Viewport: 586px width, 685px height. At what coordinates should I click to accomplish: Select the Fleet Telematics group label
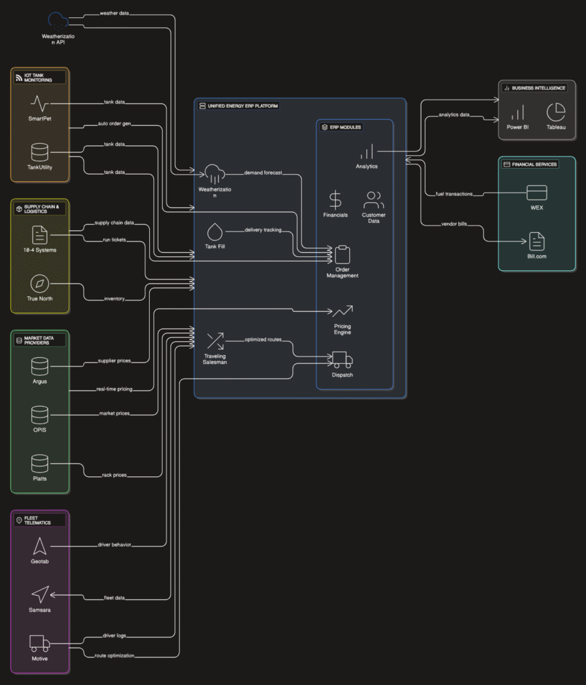(x=40, y=520)
